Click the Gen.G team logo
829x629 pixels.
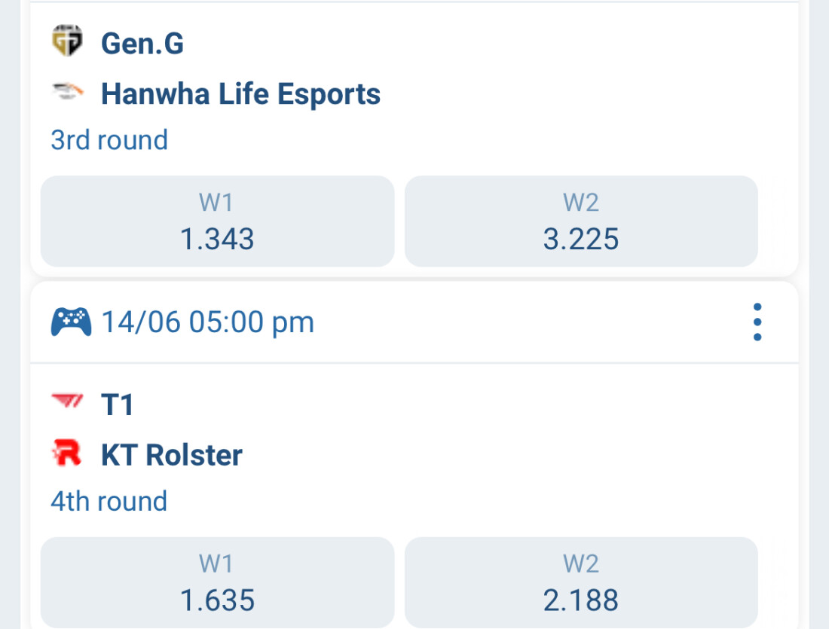66,41
